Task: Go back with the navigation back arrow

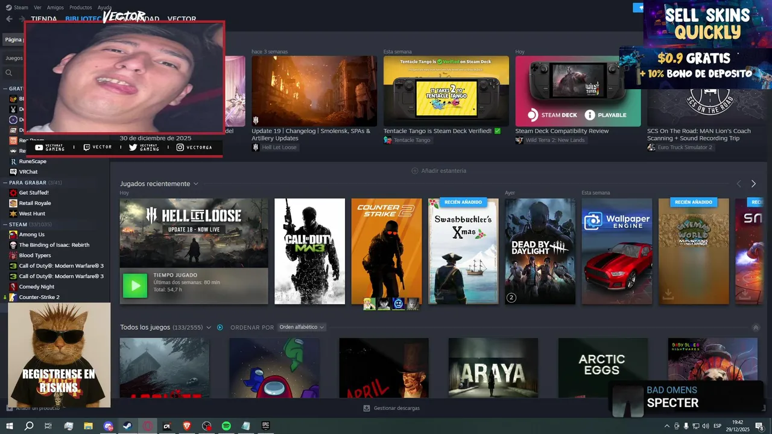Action: 9,19
